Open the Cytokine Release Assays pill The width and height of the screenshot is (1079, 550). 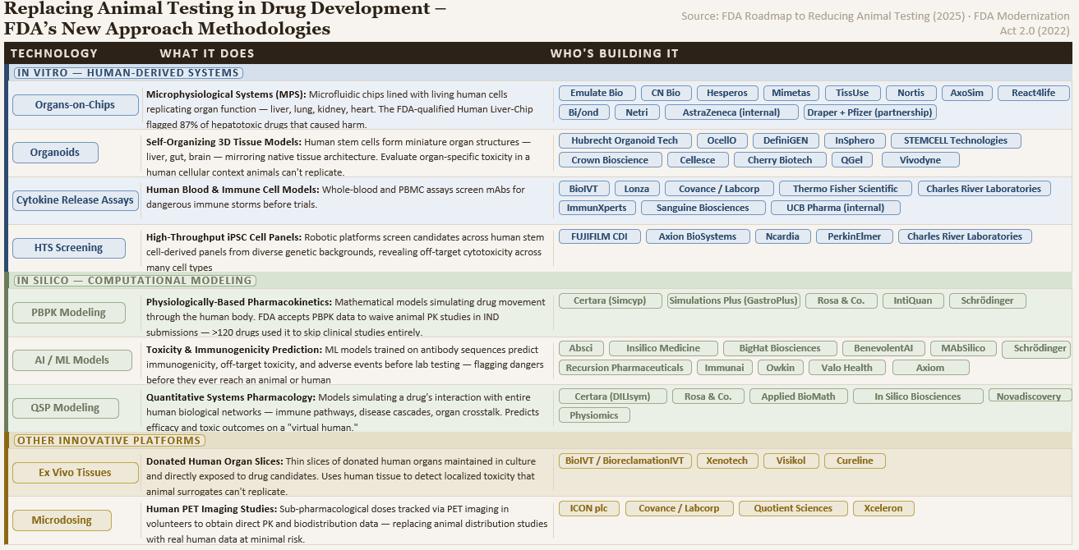pos(75,200)
